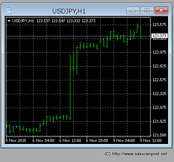Close the USDJPY,H1 chart window
Screen dimensions: 174x162
tap(161, 10)
